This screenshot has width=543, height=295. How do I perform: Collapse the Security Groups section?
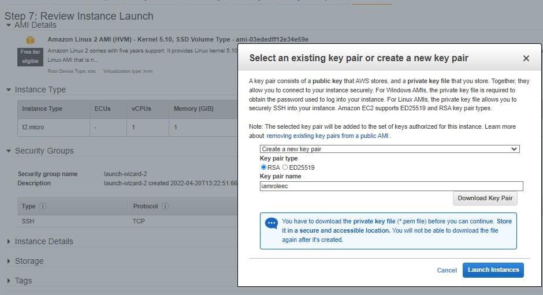point(9,151)
